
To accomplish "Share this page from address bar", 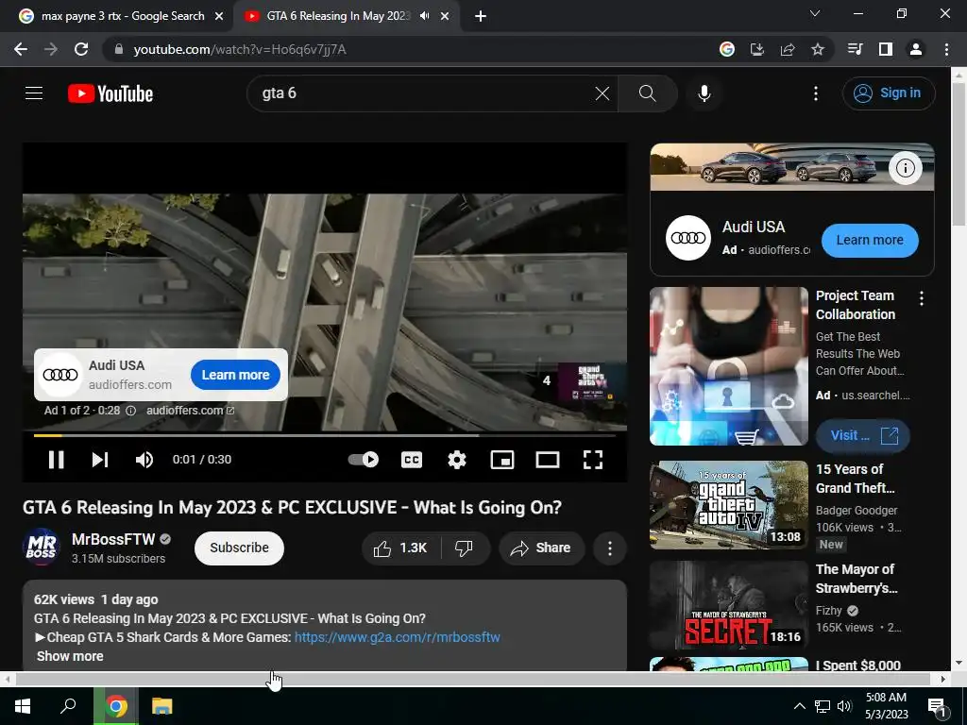I will (x=788, y=49).
